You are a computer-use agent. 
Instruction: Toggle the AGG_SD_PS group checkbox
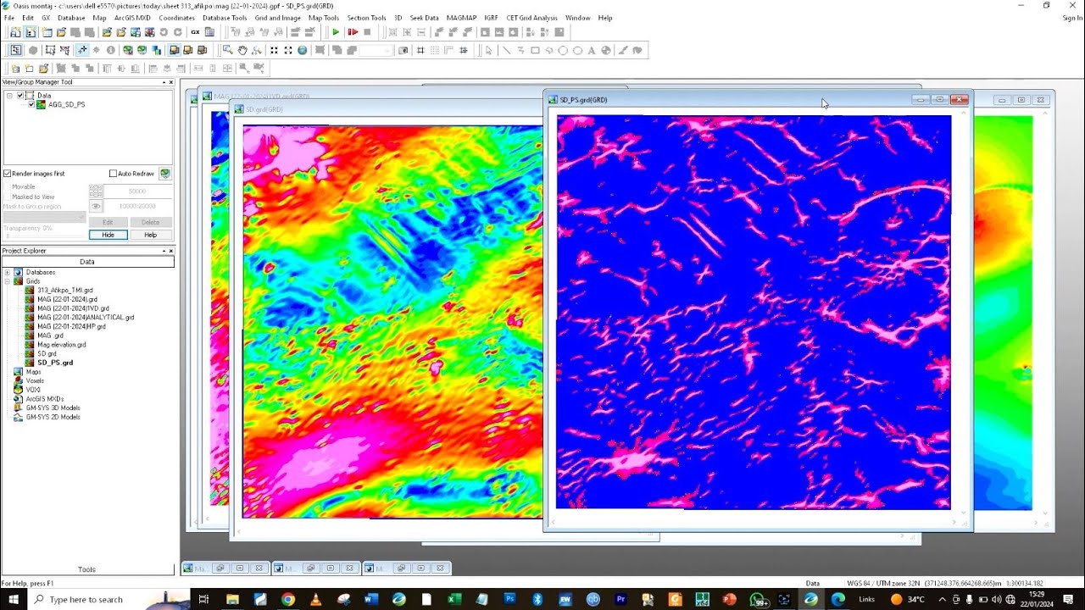pyautogui.click(x=31, y=105)
